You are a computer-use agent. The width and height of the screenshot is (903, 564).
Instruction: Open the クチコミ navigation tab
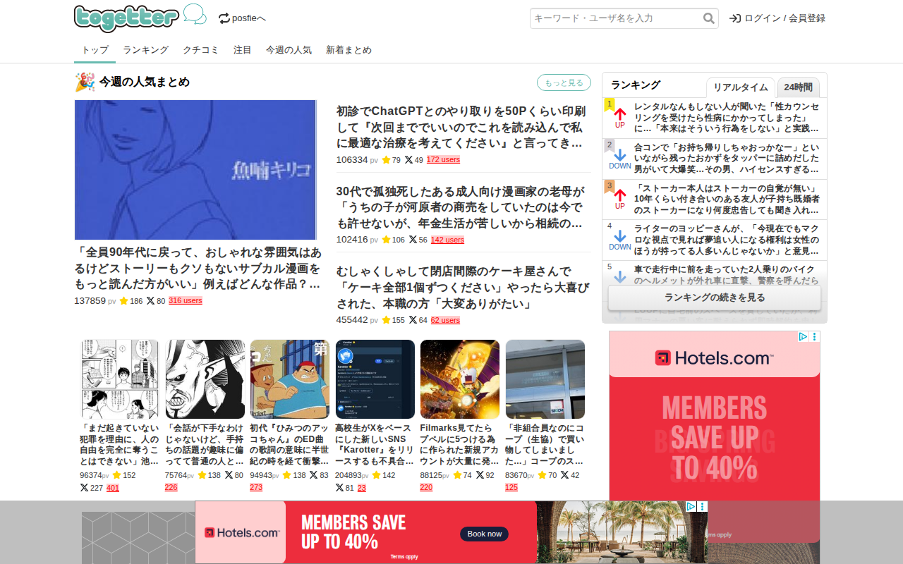(201, 50)
